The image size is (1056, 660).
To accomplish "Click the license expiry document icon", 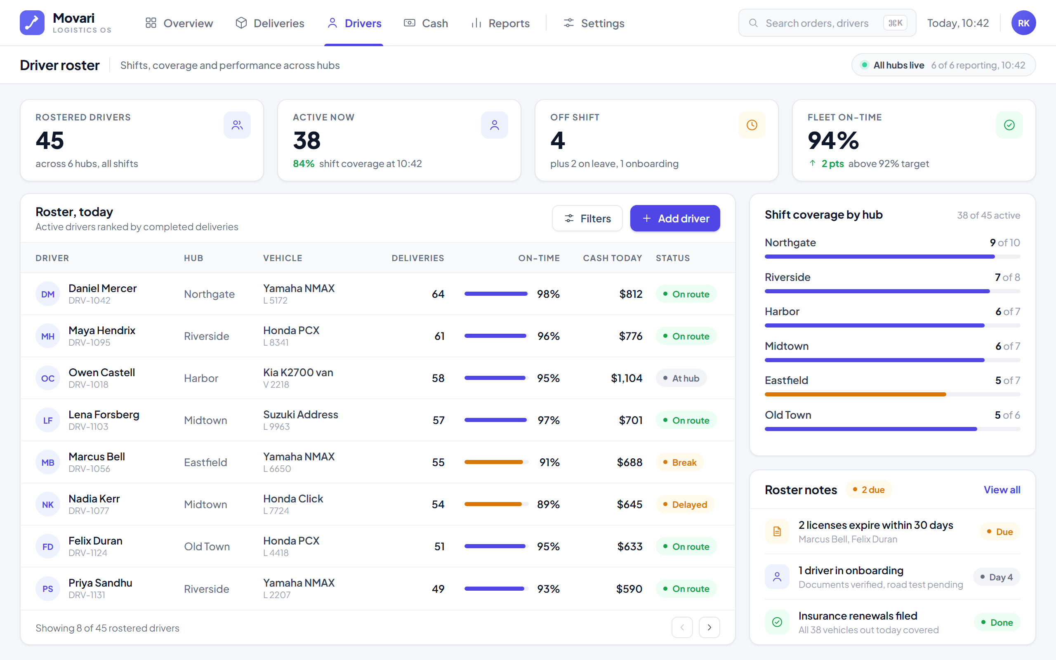I will [777, 531].
